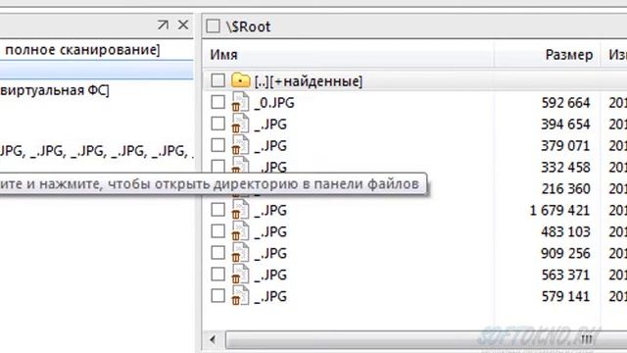The width and height of the screenshot is (627, 353).
Task: Check the box in the 1 679 421 row
Action: pyautogui.click(x=217, y=210)
